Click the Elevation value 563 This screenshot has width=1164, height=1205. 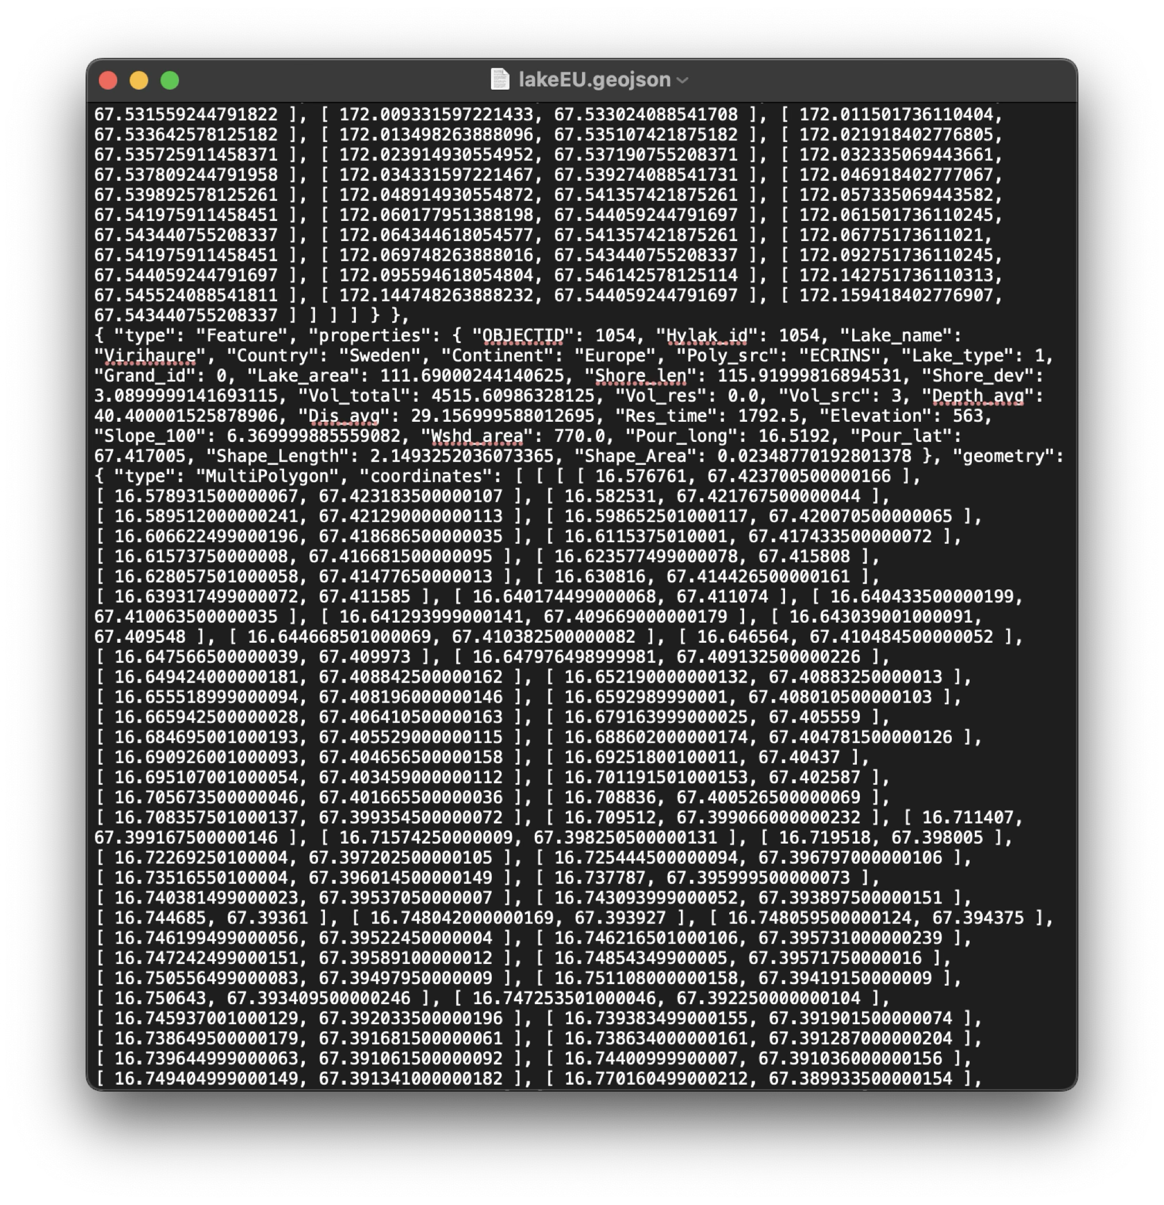point(967,416)
